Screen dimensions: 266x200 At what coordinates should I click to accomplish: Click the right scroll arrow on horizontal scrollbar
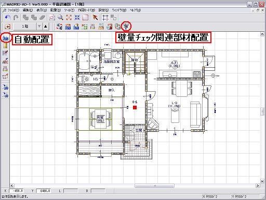coord(258,185)
